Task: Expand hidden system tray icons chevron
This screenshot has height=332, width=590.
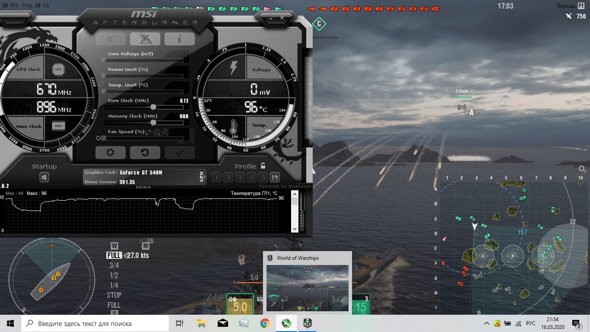Action: click(487, 323)
